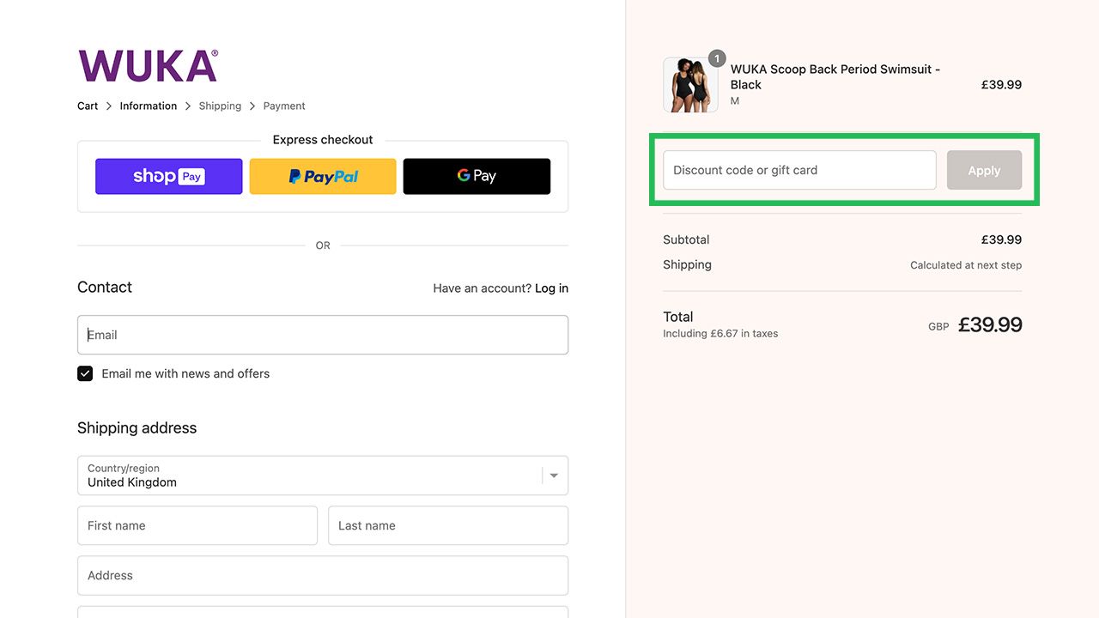Click the Express checkout heading

tap(323, 140)
